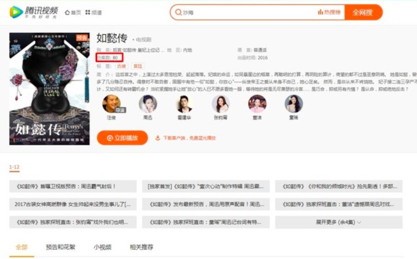
Task: Select the 宫廷 tag
Action: (138, 66)
